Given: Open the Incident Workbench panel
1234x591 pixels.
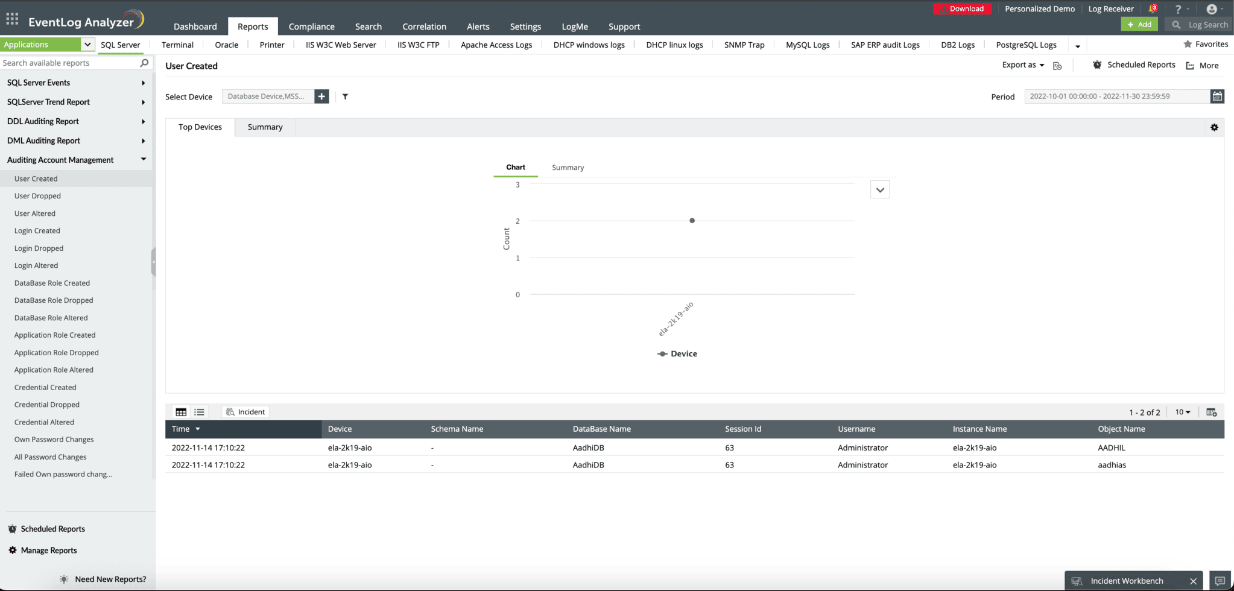Looking at the screenshot, I should pyautogui.click(x=1127, y=581).
